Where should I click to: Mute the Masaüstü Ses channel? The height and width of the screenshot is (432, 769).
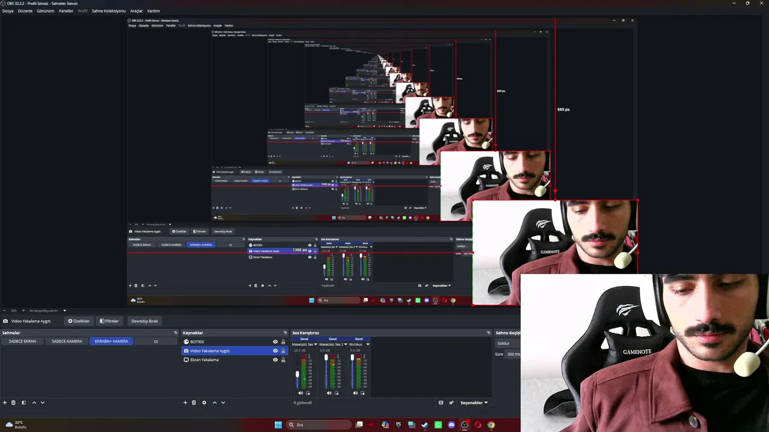click(301, 393)
